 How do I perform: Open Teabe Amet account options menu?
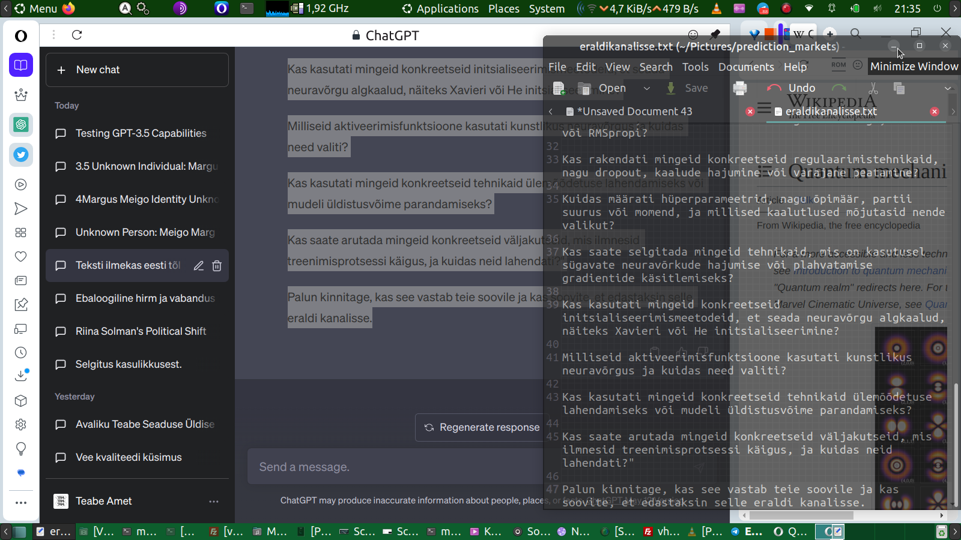[214, 502]
